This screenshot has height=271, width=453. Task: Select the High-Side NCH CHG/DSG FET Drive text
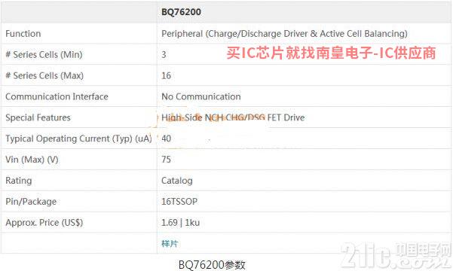pyautogui.click(x=233, y=117)
